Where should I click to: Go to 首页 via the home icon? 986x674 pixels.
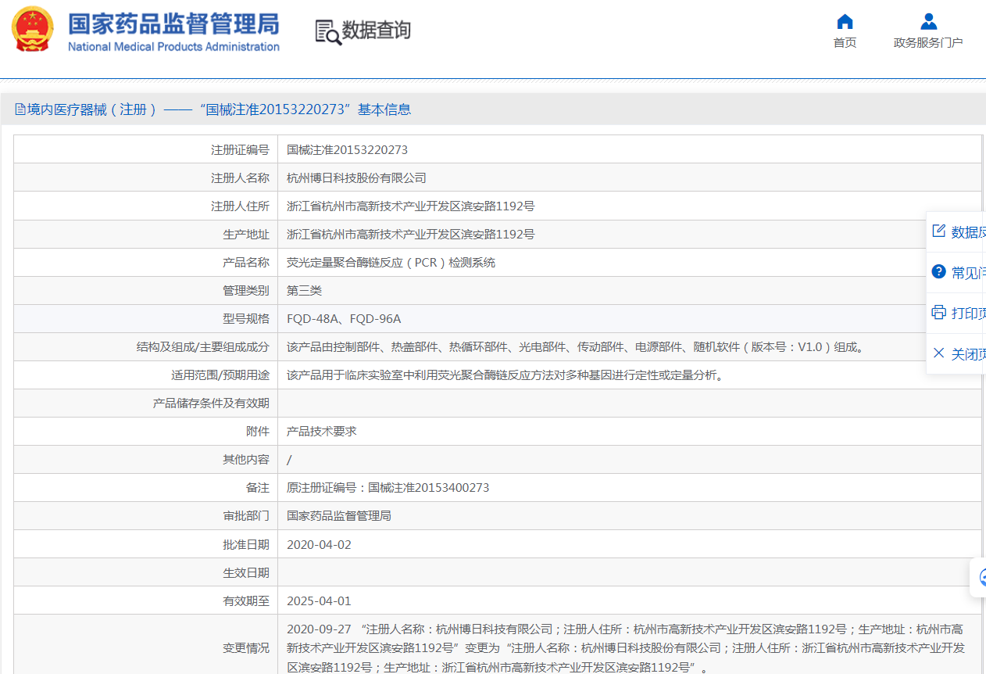pyautogui.click(x=845, y=22)
